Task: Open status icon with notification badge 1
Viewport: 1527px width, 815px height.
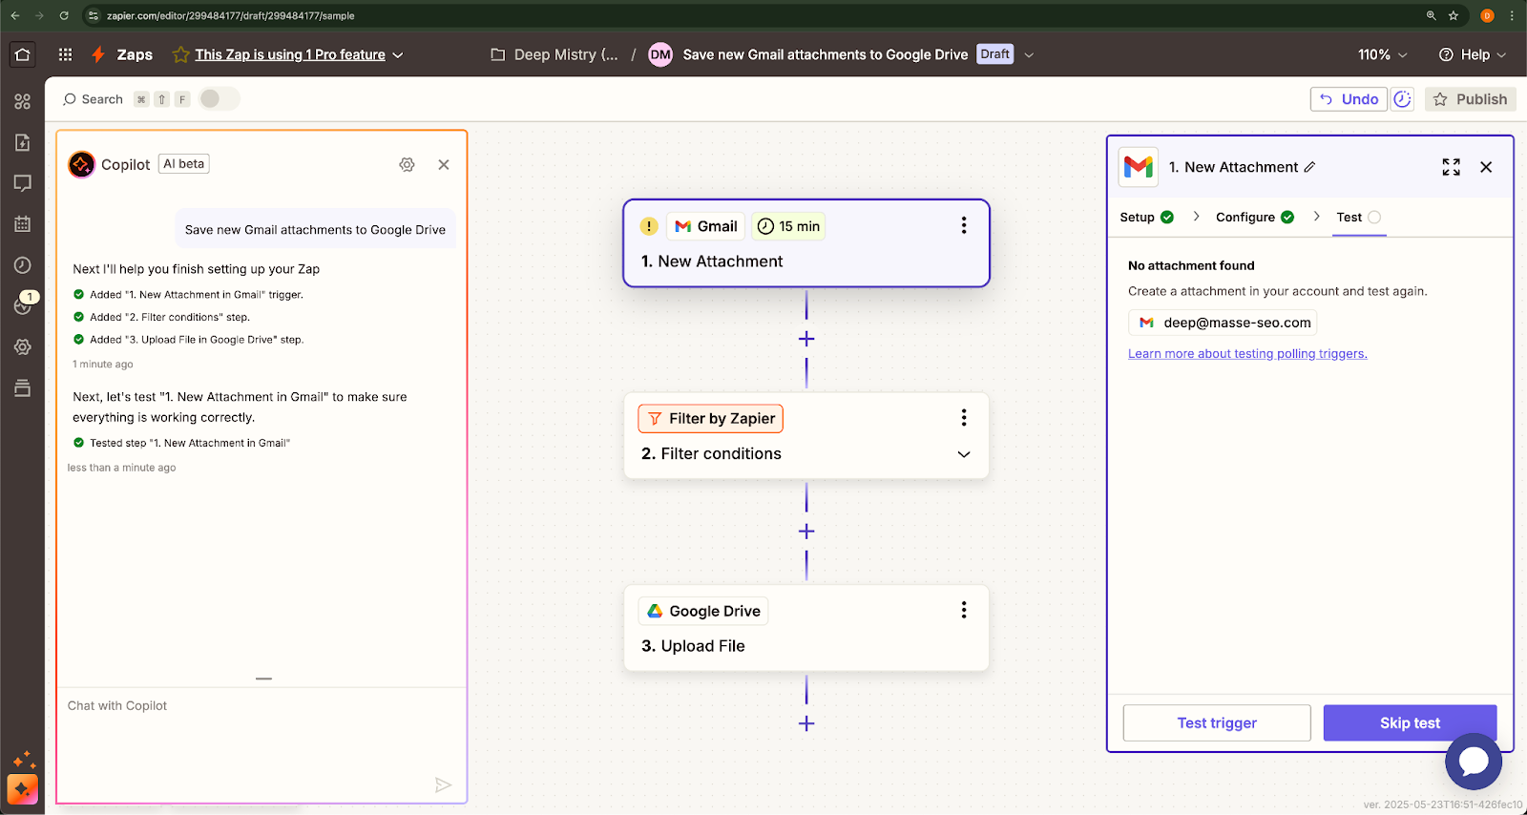Action: point(23,305)
